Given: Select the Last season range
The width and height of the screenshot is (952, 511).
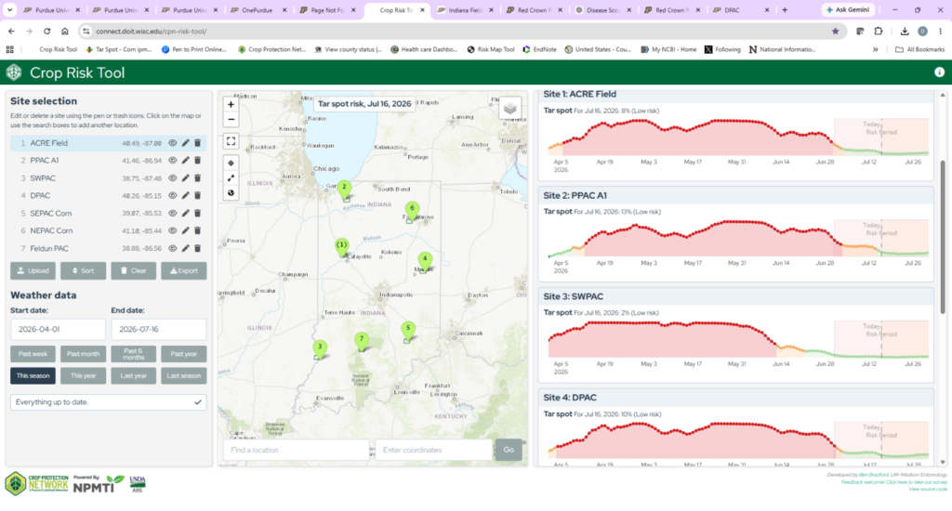Looking at the screenshot, I should point(184,375).
